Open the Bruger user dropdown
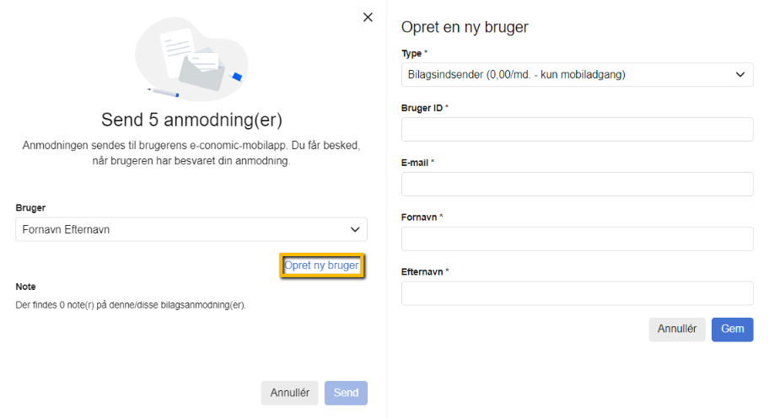 [x=191, y=229]
